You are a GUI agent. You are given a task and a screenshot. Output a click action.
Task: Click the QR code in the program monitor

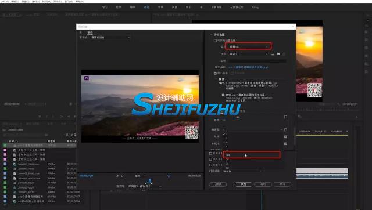[314, 90]
